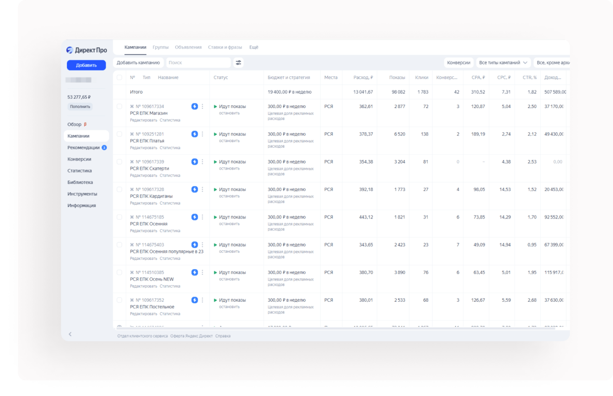
Task: Open Информация in the sidebar
Action: (82, 205)
